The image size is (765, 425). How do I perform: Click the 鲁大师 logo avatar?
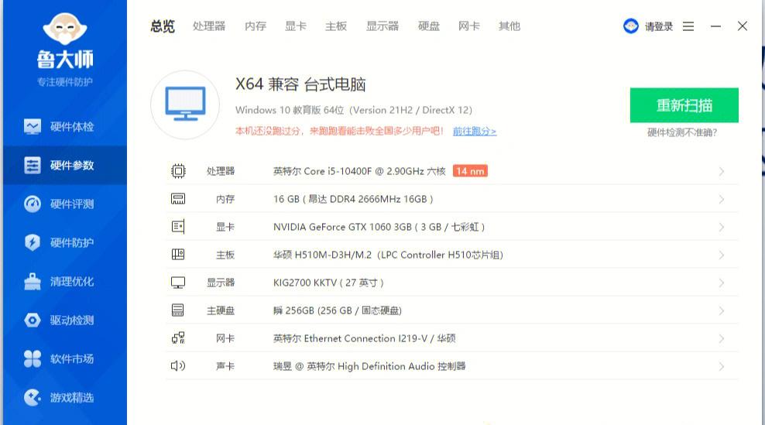click(x=65, y=28)
